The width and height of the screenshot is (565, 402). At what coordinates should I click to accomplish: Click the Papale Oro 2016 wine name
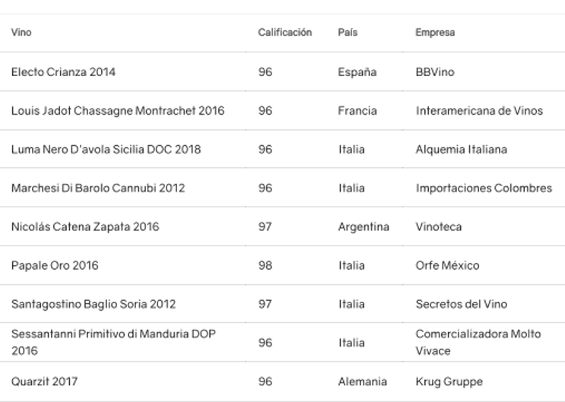[x=55, y=266]
